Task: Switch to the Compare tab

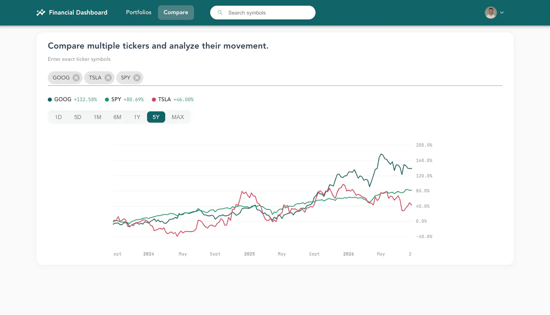Action: (176, 13)
